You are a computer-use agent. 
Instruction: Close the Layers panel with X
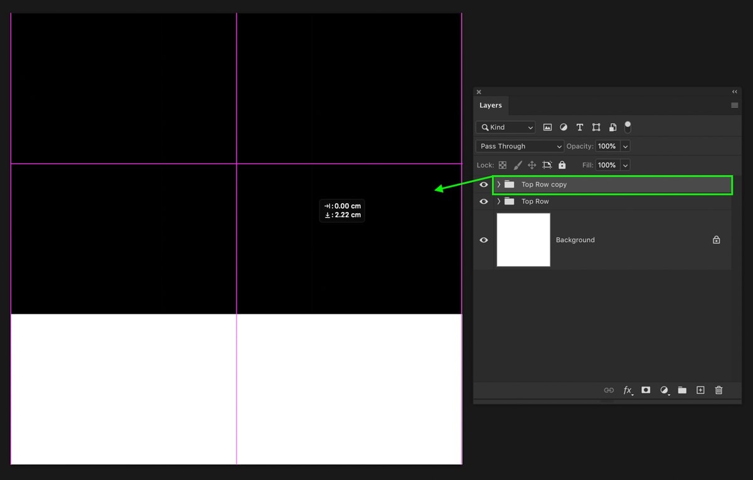479,92
